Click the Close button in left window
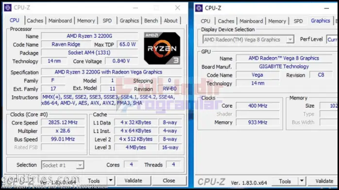This screenshot has height=190, width=339. tap(169, 180)
